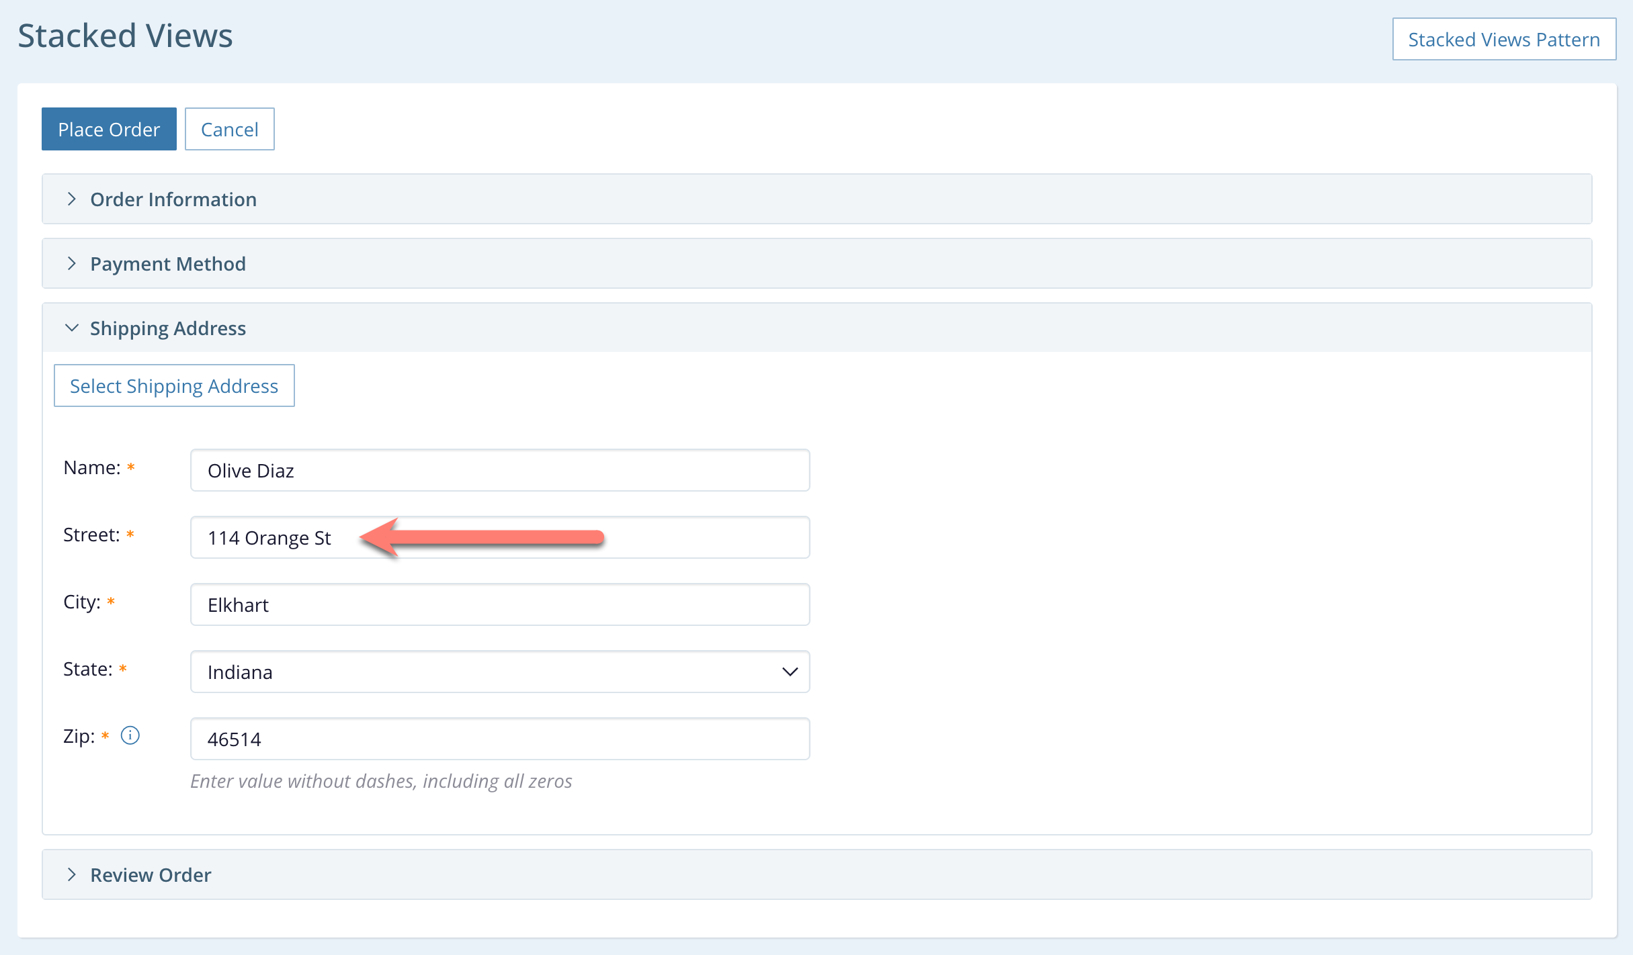
Task: Click the Place Order button
Action: (x=109, y=129)
